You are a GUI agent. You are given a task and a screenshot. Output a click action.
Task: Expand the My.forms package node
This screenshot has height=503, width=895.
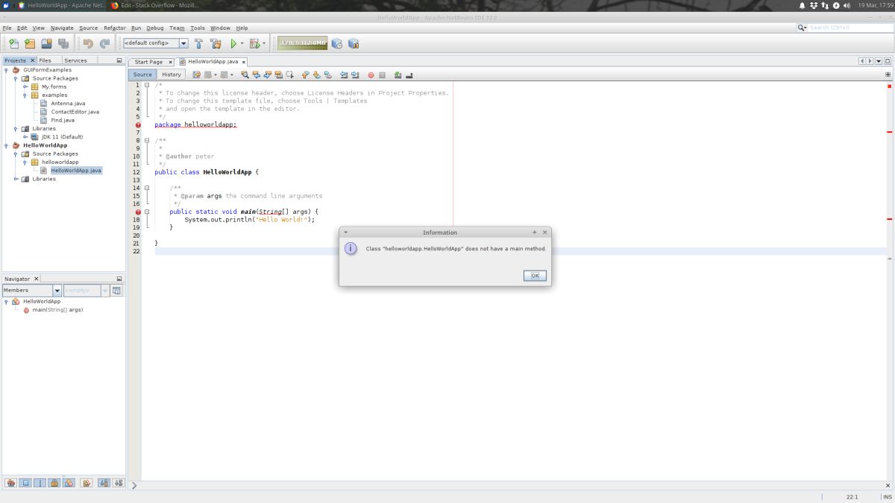click(x=25, y=86)
